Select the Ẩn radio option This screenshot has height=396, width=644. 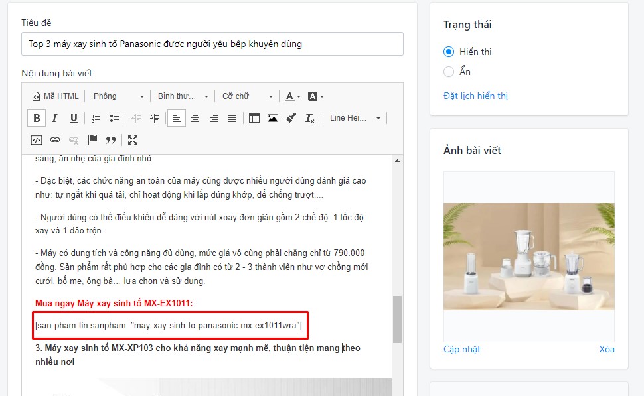point(449,72)
